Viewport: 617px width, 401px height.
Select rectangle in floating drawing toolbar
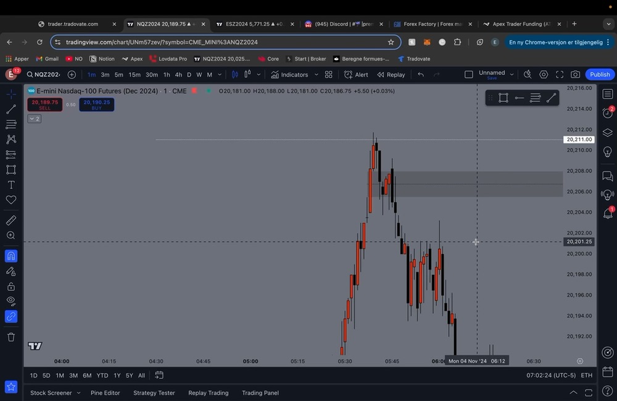(503, 98)
